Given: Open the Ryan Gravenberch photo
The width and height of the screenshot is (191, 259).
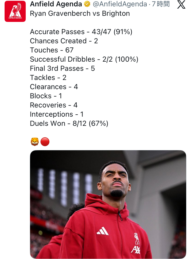Looking at the screenshot, I should click(108, 204).
